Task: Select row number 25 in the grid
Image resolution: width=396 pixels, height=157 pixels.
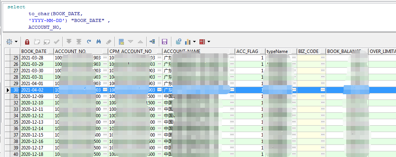Action: [15, 58]
